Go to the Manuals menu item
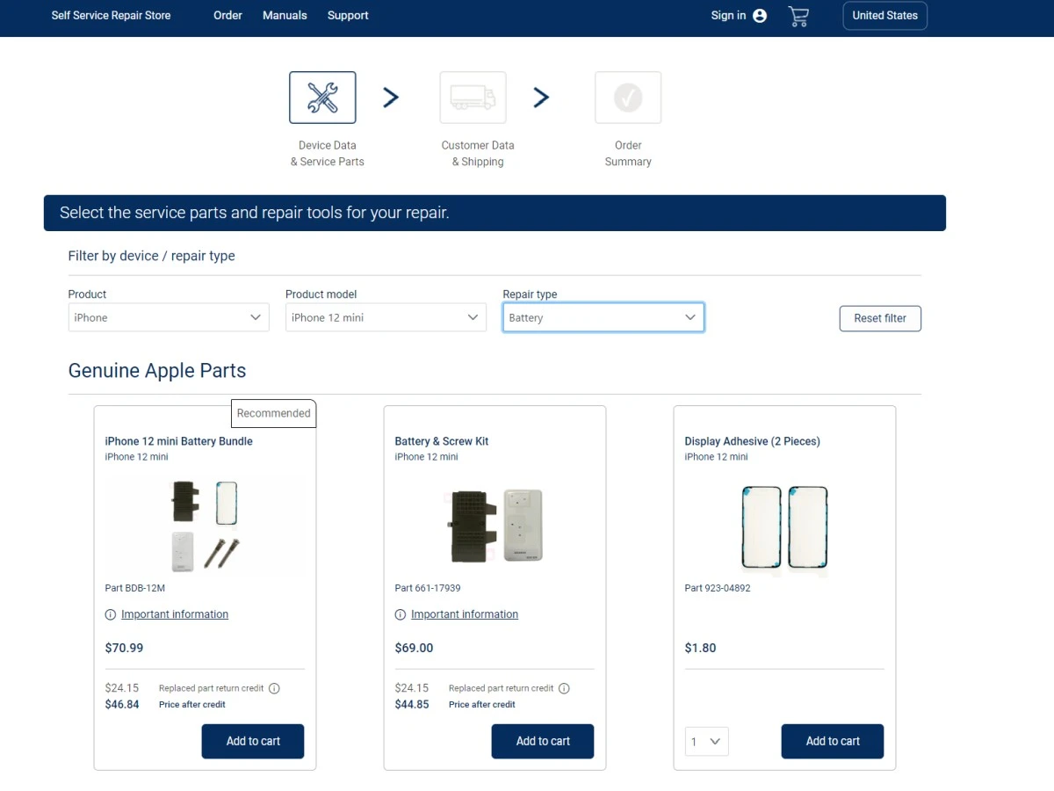Viewport: 1054px width, 791px height. coord(285,16)
